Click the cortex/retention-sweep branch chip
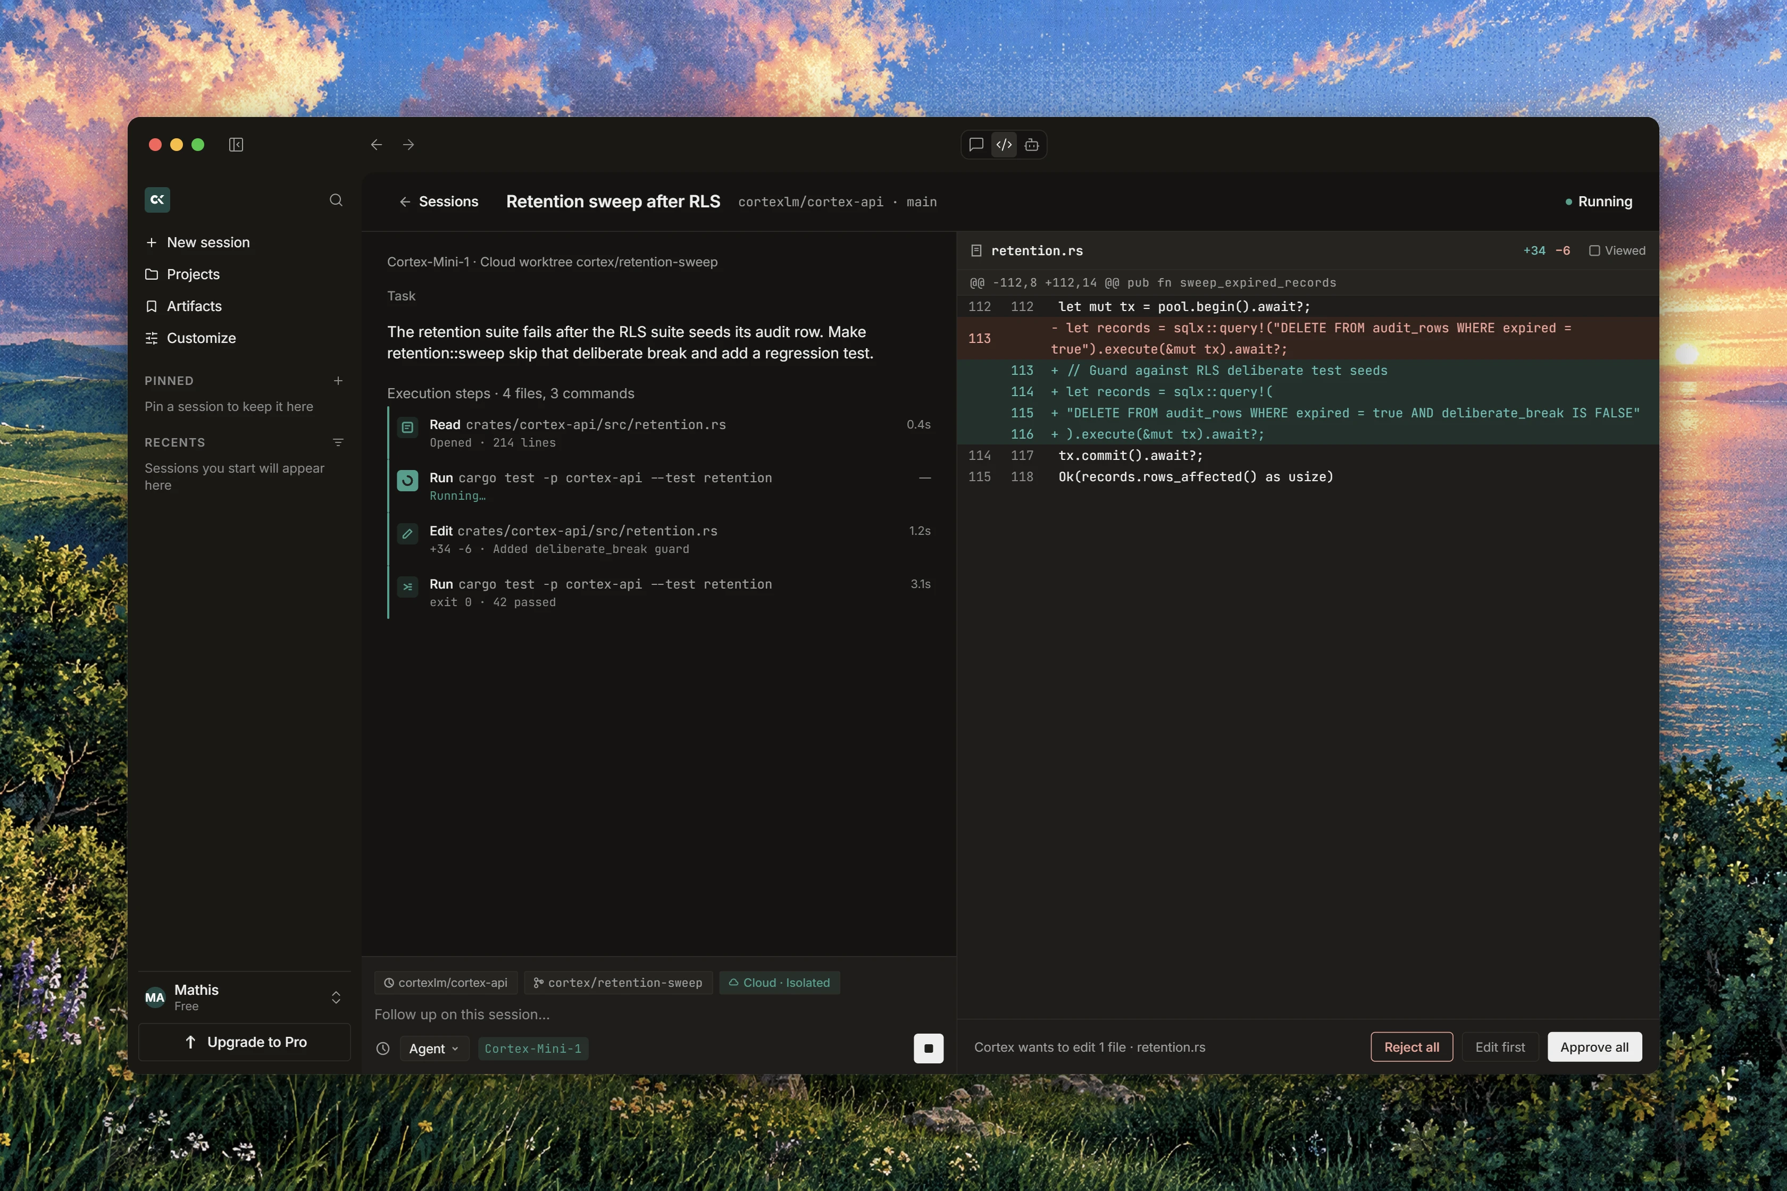 pyautogui.click(x=619, y=983)
